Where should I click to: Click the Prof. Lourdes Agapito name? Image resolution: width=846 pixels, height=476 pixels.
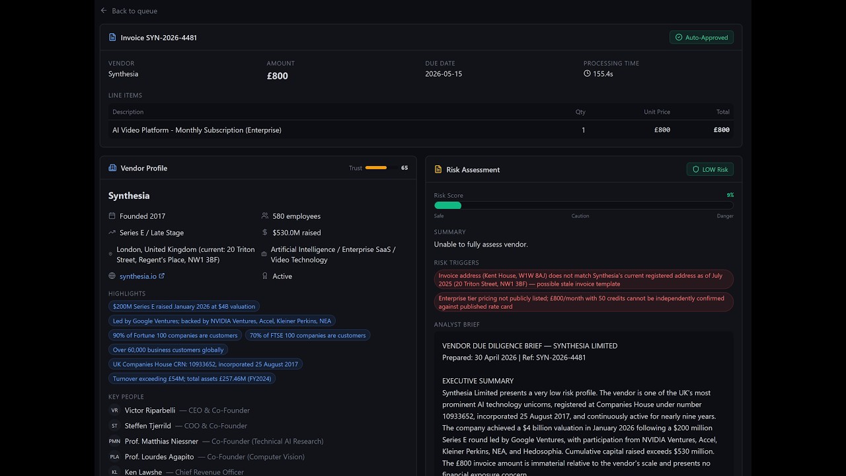(159, 457)
